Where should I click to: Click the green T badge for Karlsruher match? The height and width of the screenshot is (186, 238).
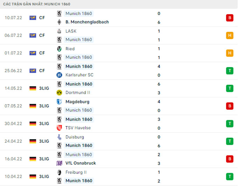230,71
